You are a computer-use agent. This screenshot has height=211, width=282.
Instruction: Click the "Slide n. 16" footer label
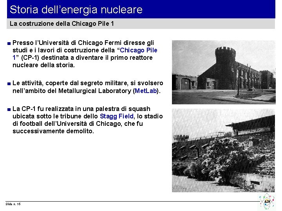click(13, 204)
